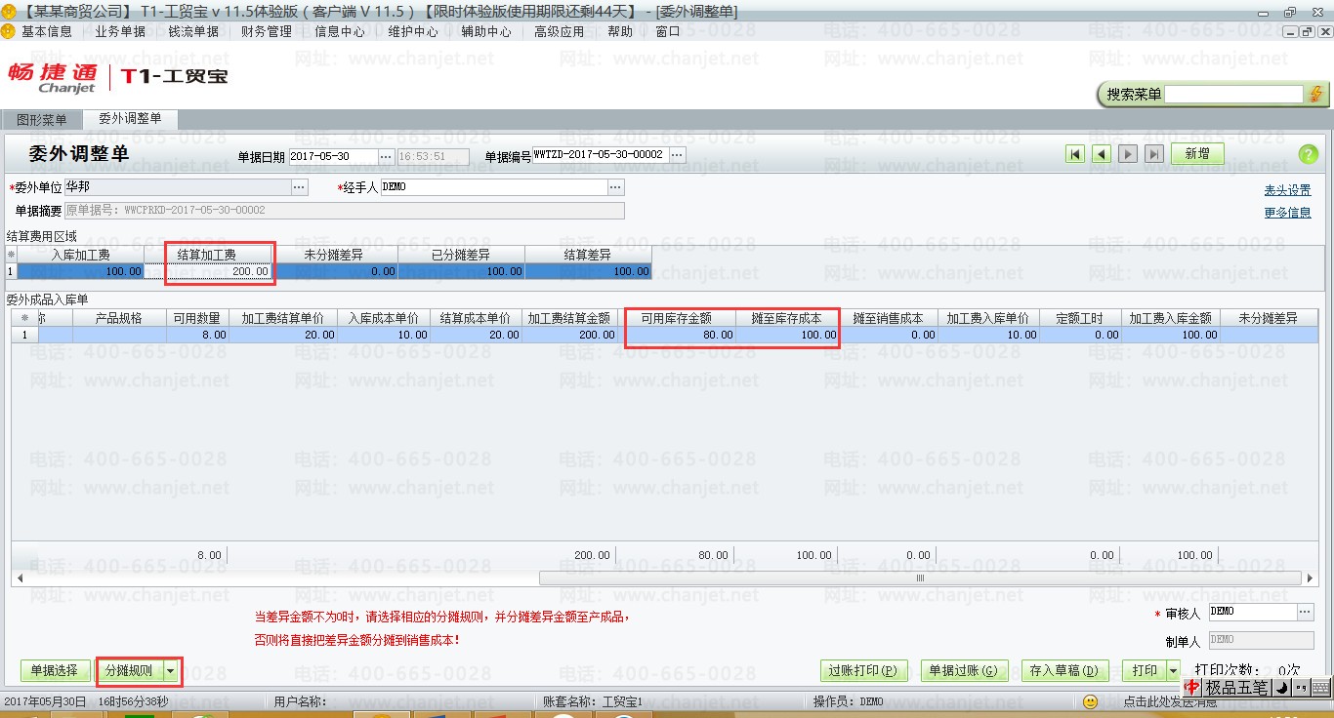The width and height of the screenshot is (1334, 718).
Task: Click the 搜索菜单 search input field
Action: tap(1233, 94)
